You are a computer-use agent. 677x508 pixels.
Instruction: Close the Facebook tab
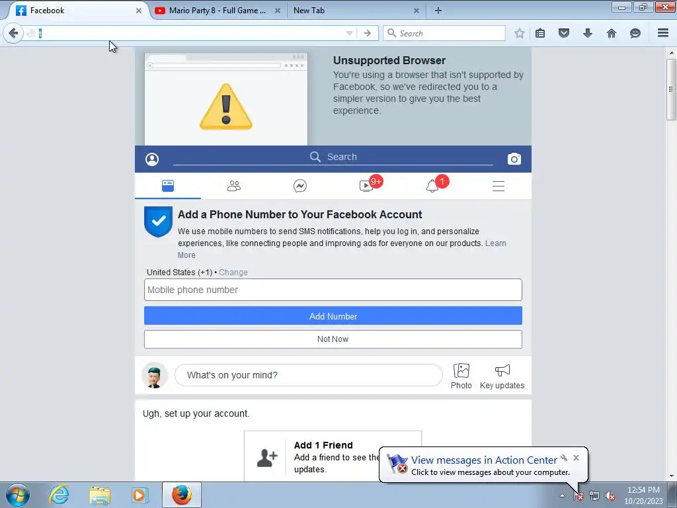(139, 11)
